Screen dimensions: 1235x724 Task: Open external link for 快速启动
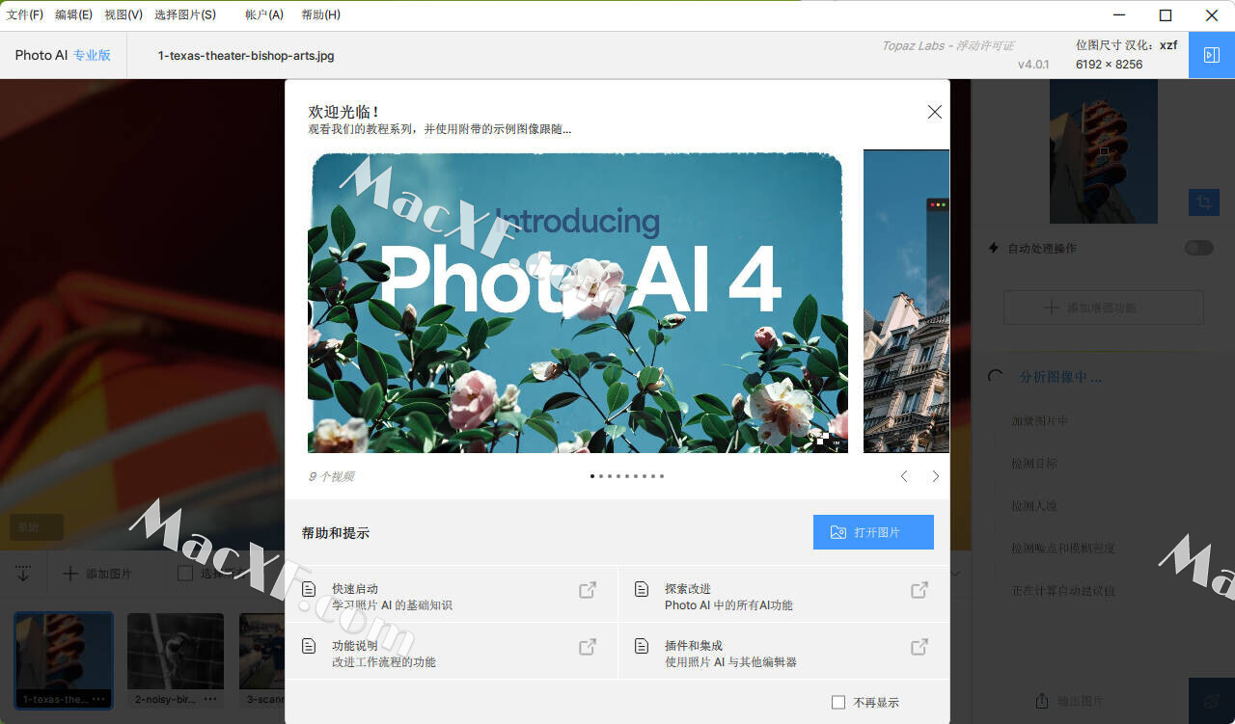pyautogui.click(x=587, y=590)
